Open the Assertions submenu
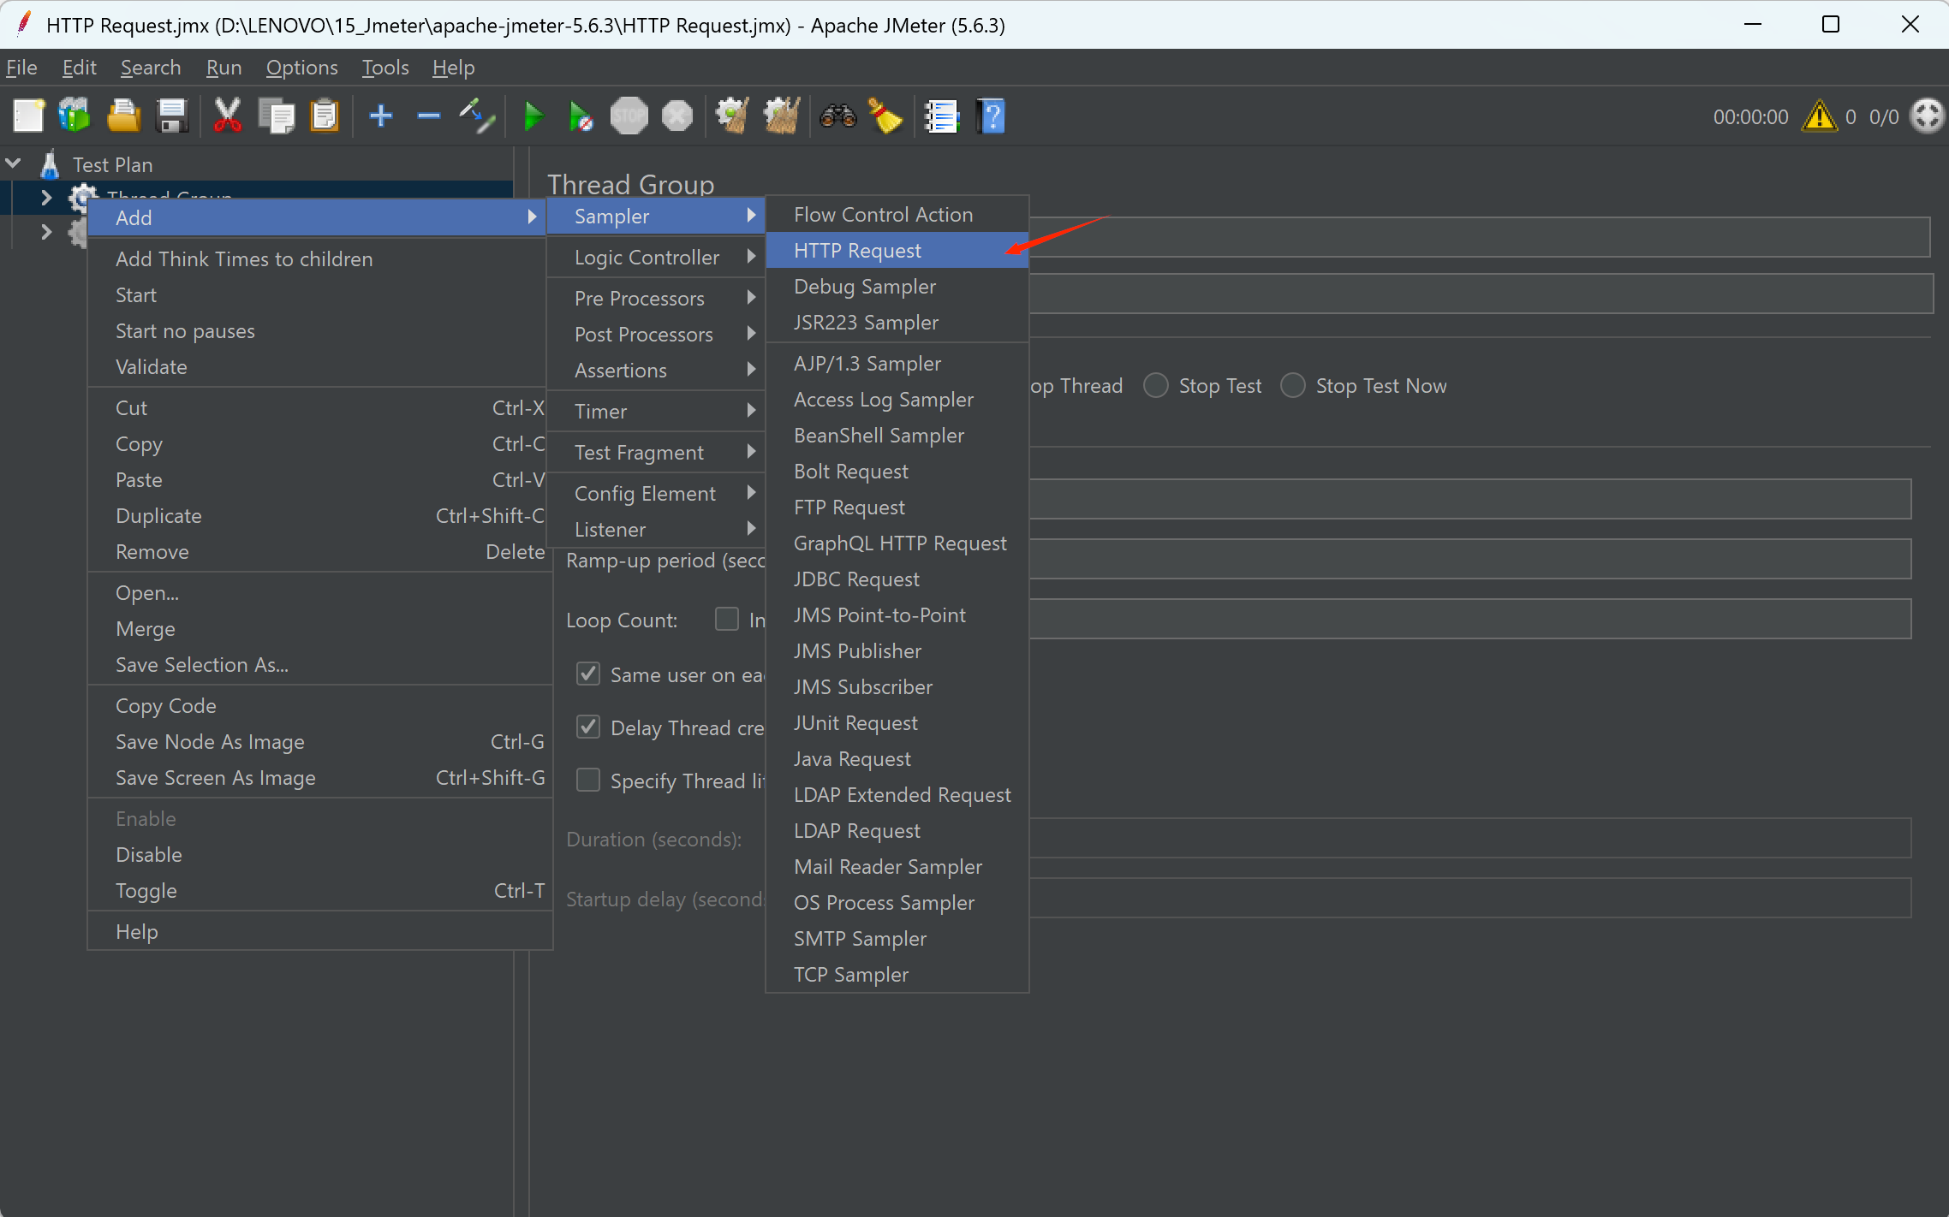The image size is (1949, 1217). 656,370
